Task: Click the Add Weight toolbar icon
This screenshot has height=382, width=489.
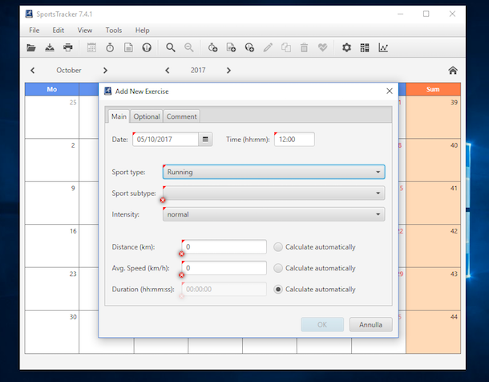Action: 249,48
